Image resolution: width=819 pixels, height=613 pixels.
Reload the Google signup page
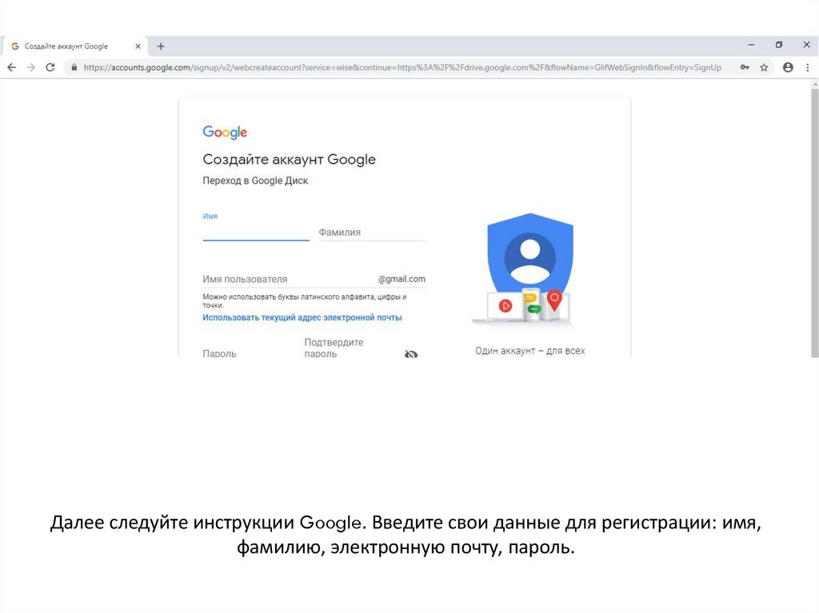50,68
